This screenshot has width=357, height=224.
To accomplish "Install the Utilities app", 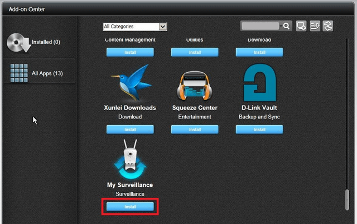I will [195, 52].
